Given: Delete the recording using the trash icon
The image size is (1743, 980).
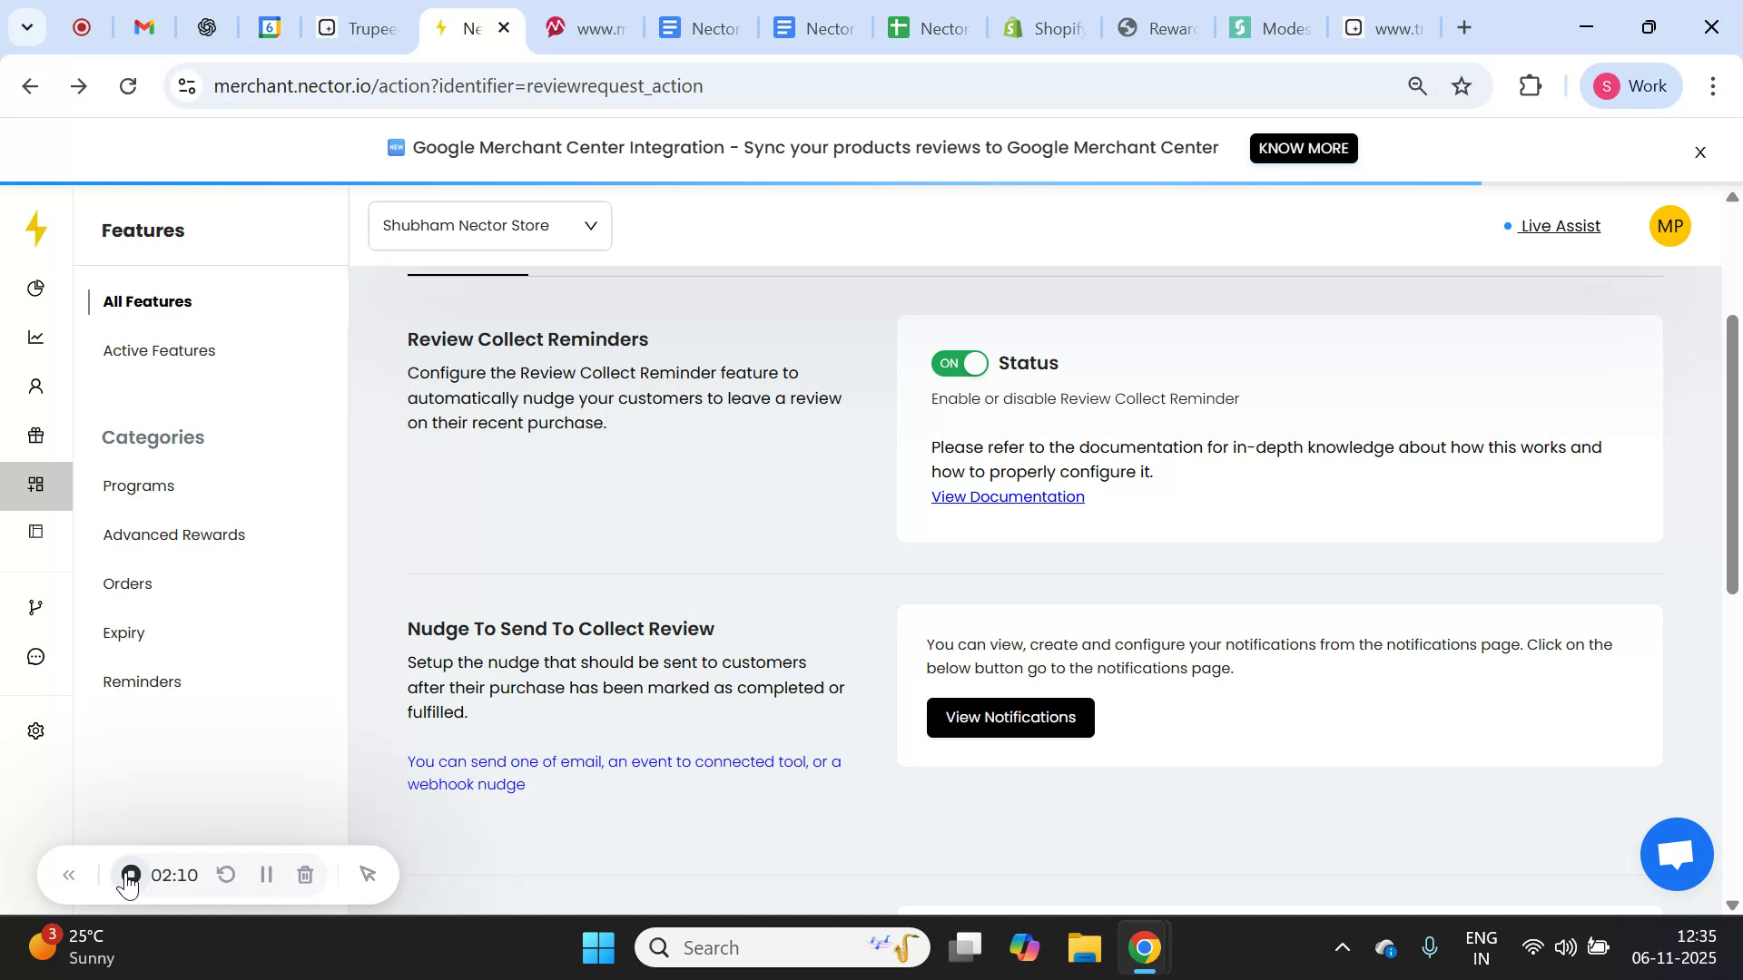Looking at the screenshot, I should 305,874.
